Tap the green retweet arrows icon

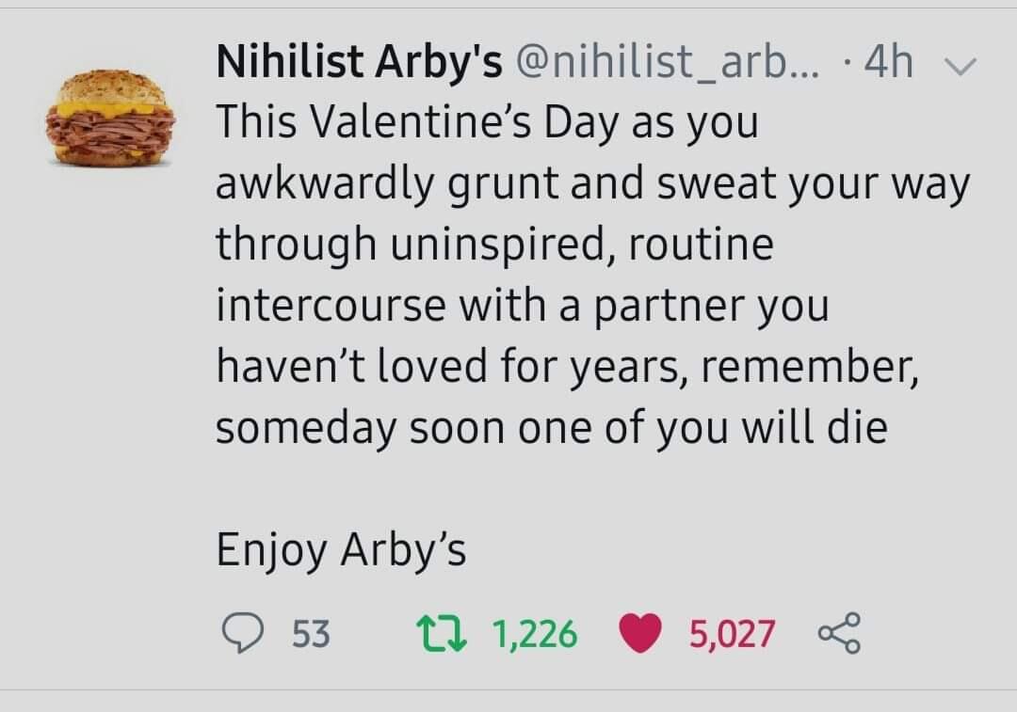[x=441, y=633]
